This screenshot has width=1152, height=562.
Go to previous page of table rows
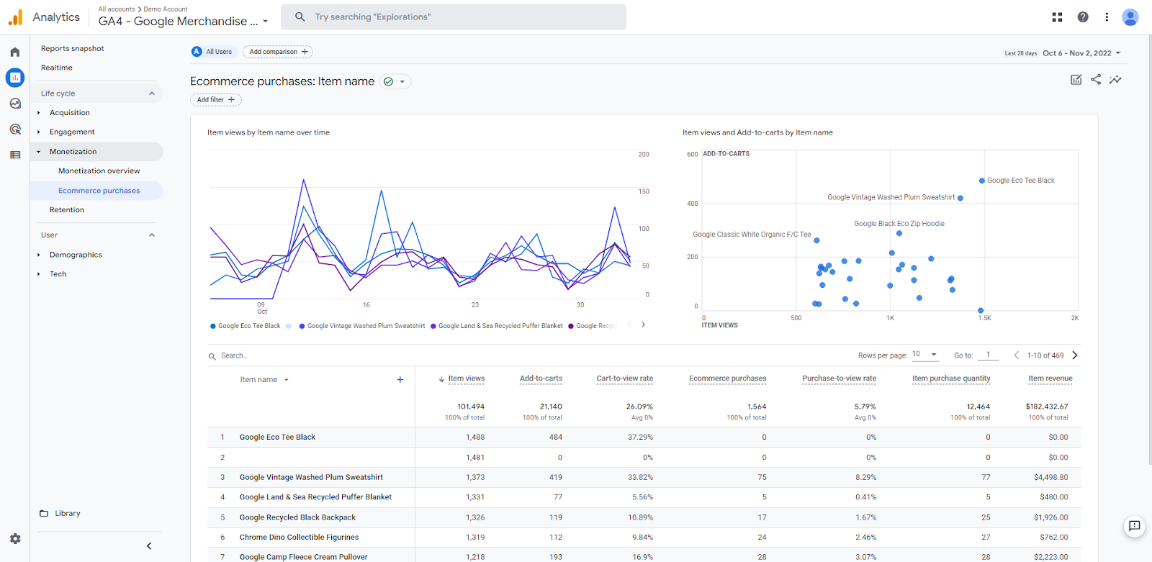tap(1017, 355)
